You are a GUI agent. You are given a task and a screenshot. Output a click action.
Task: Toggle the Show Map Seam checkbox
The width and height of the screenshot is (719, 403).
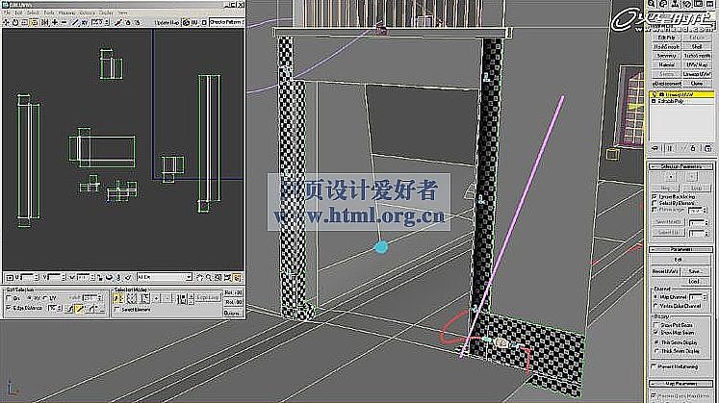pyautogui.click(x=655, y=333)
